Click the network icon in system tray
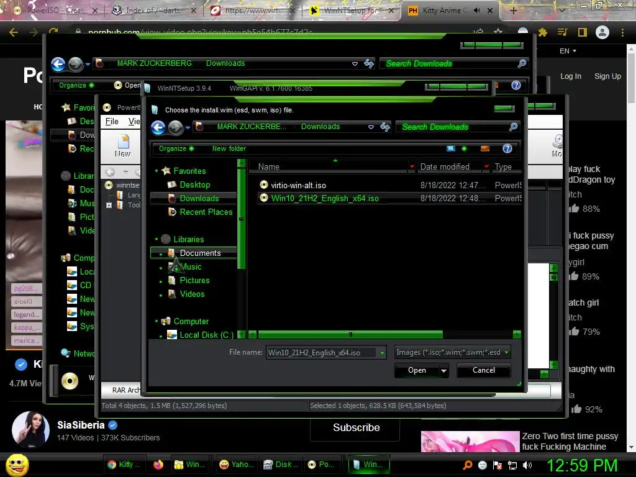 coord(512,465)
